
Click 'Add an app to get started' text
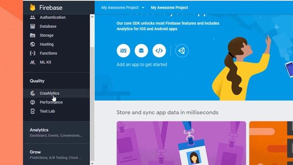pos(142,65)
